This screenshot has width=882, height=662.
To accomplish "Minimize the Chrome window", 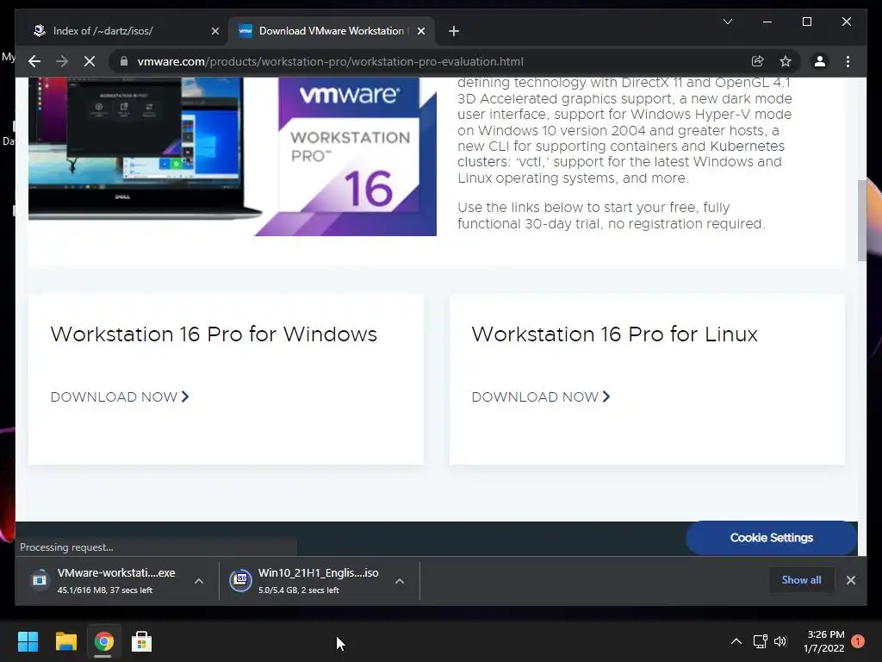I will point(767,22).
